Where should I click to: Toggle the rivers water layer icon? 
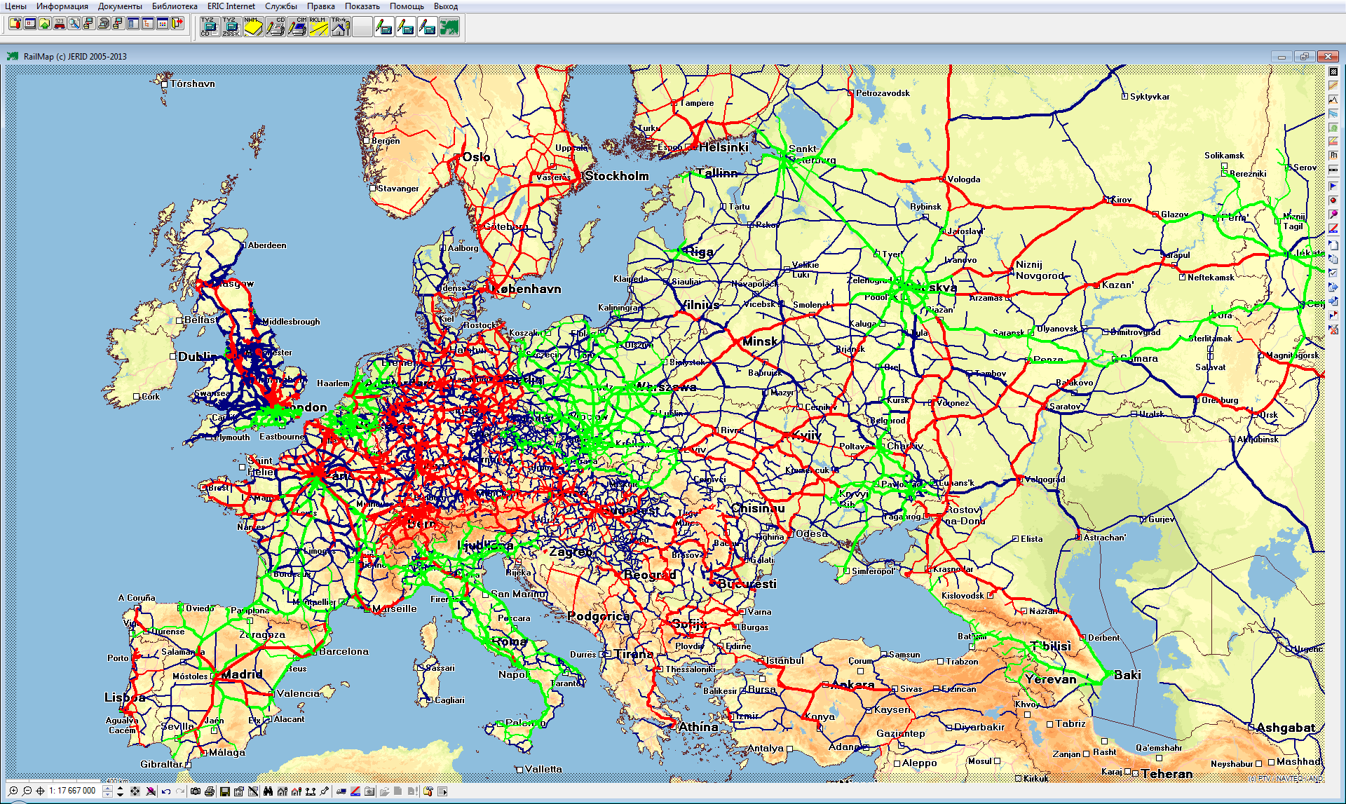1333,113
